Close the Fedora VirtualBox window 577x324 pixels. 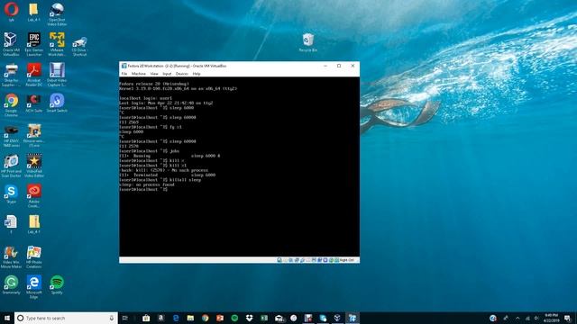click(353, 66)
